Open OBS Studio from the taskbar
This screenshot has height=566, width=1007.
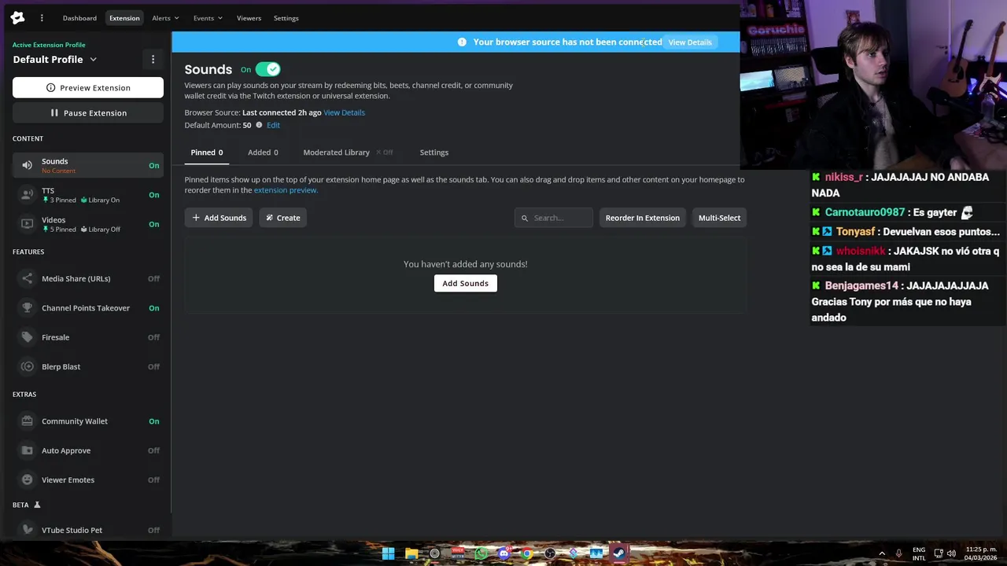(550, 553)
